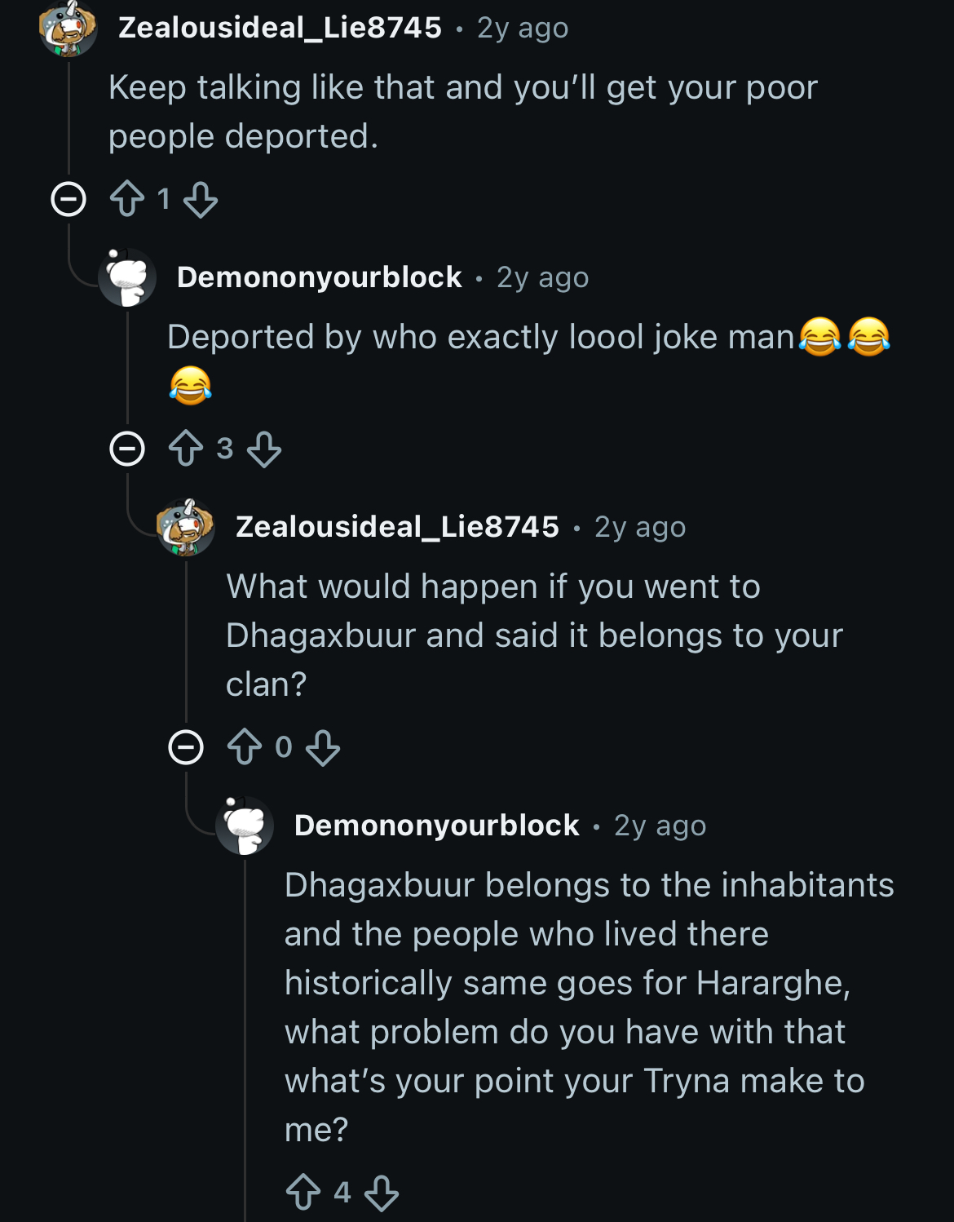Upvote the "Dhagaxbuur belongs to the inhabitants" comment
Image resolution: width=954 pixels, height=1222 pixels.
pyautogui.click(x=303, y=1193)
